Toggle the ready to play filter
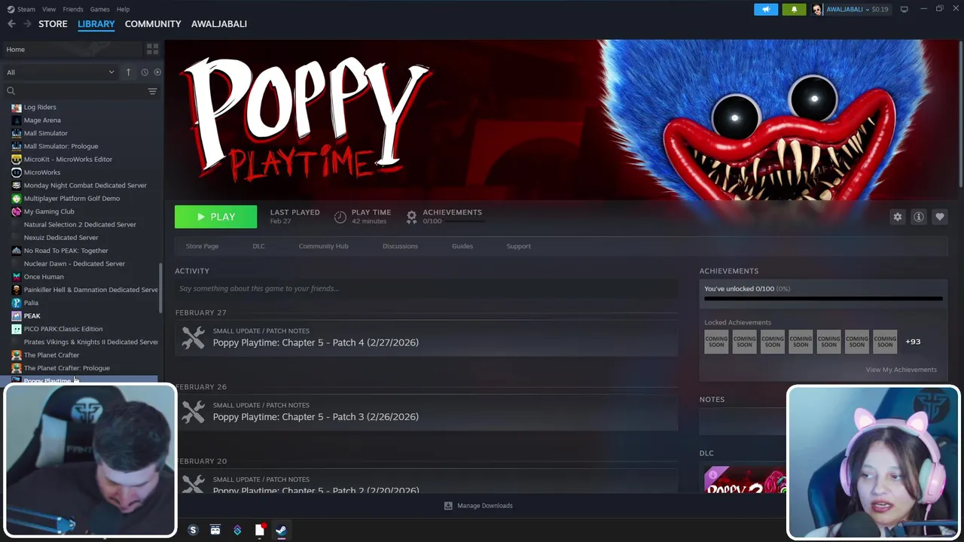 (x=157, y=72)
